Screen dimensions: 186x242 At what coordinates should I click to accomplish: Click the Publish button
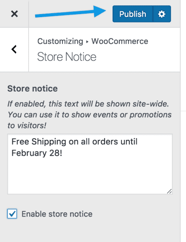coord(133,14)
